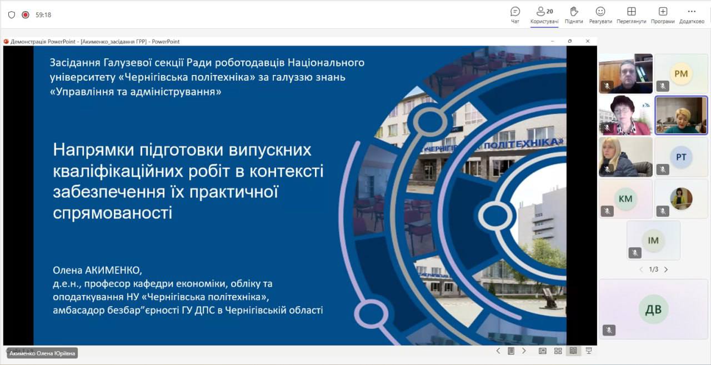
Task: Click the shield security icon
Action: point(12,15)
